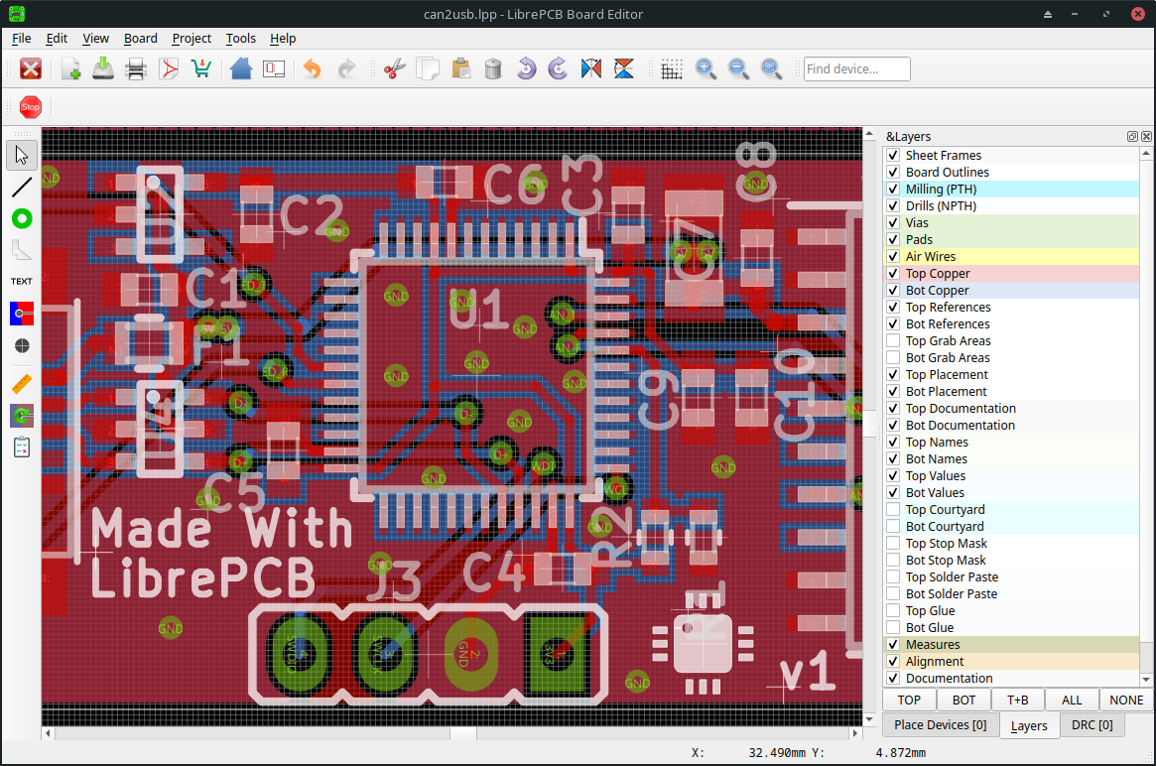The height and width of the screenshot is (766, 1156).
Task: Click the Design Rule Check clipboard icon
Action: [22, 447]
